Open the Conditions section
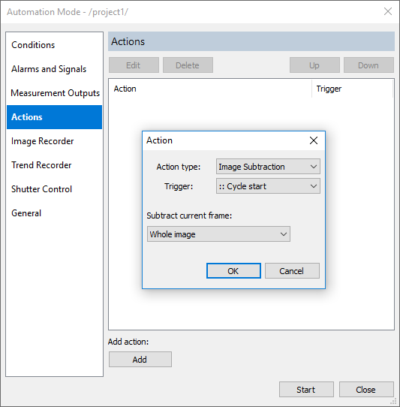The width and height of the screenshot is (400, 407). tap(54, 45)
